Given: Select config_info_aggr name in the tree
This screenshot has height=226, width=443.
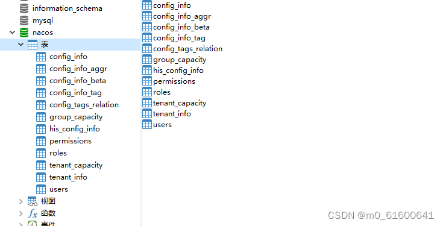Looking at the screenshot, I should [x=78, y=69].
